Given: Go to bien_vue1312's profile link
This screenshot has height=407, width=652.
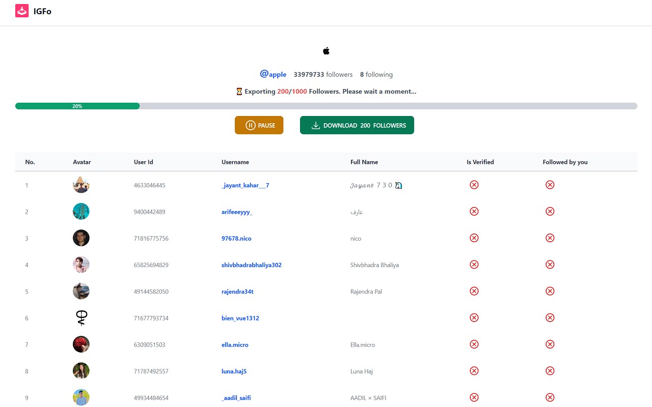Looking at the screenshot, I should [240, 318].
